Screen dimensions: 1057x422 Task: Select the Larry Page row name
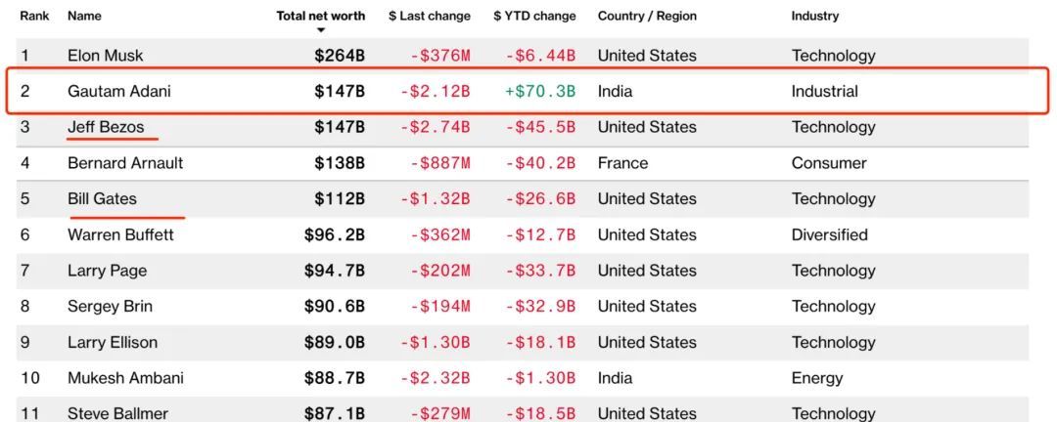coord(106,271)
